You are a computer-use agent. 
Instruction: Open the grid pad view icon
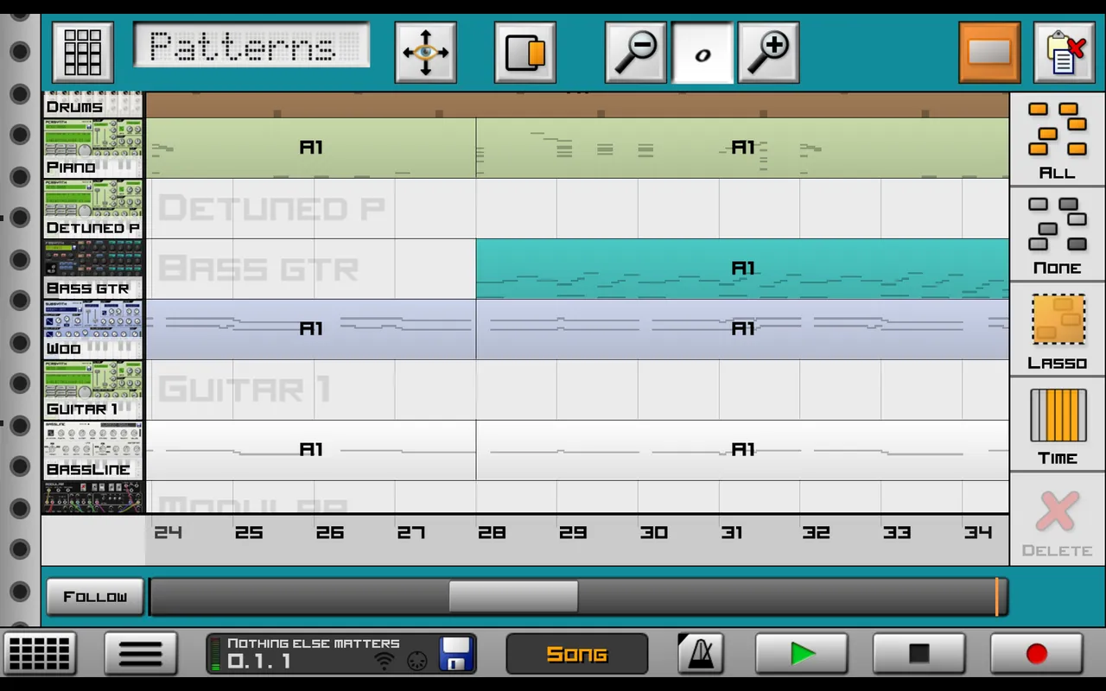click(x=83, y=53)
